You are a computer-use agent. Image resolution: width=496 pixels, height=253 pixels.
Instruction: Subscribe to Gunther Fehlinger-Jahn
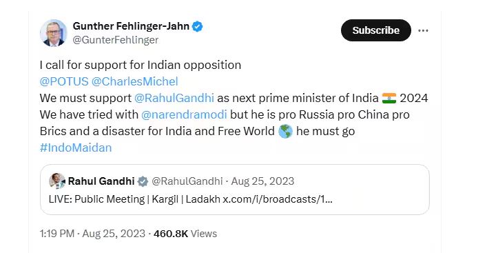pos(376,30)
